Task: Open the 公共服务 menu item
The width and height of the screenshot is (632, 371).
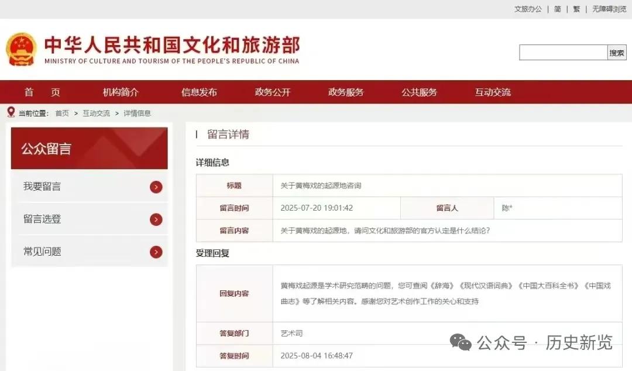Action: click(x=419, y=92)
